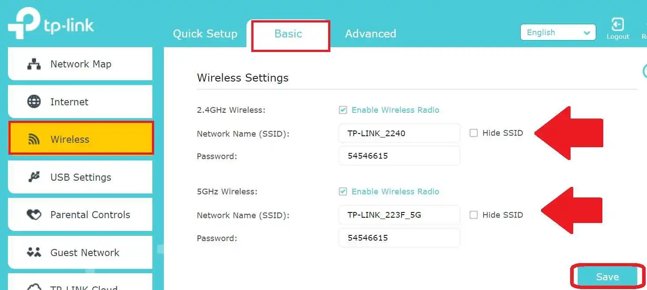
Task: Switch to the Advanced tab
Action: [370, 34]
